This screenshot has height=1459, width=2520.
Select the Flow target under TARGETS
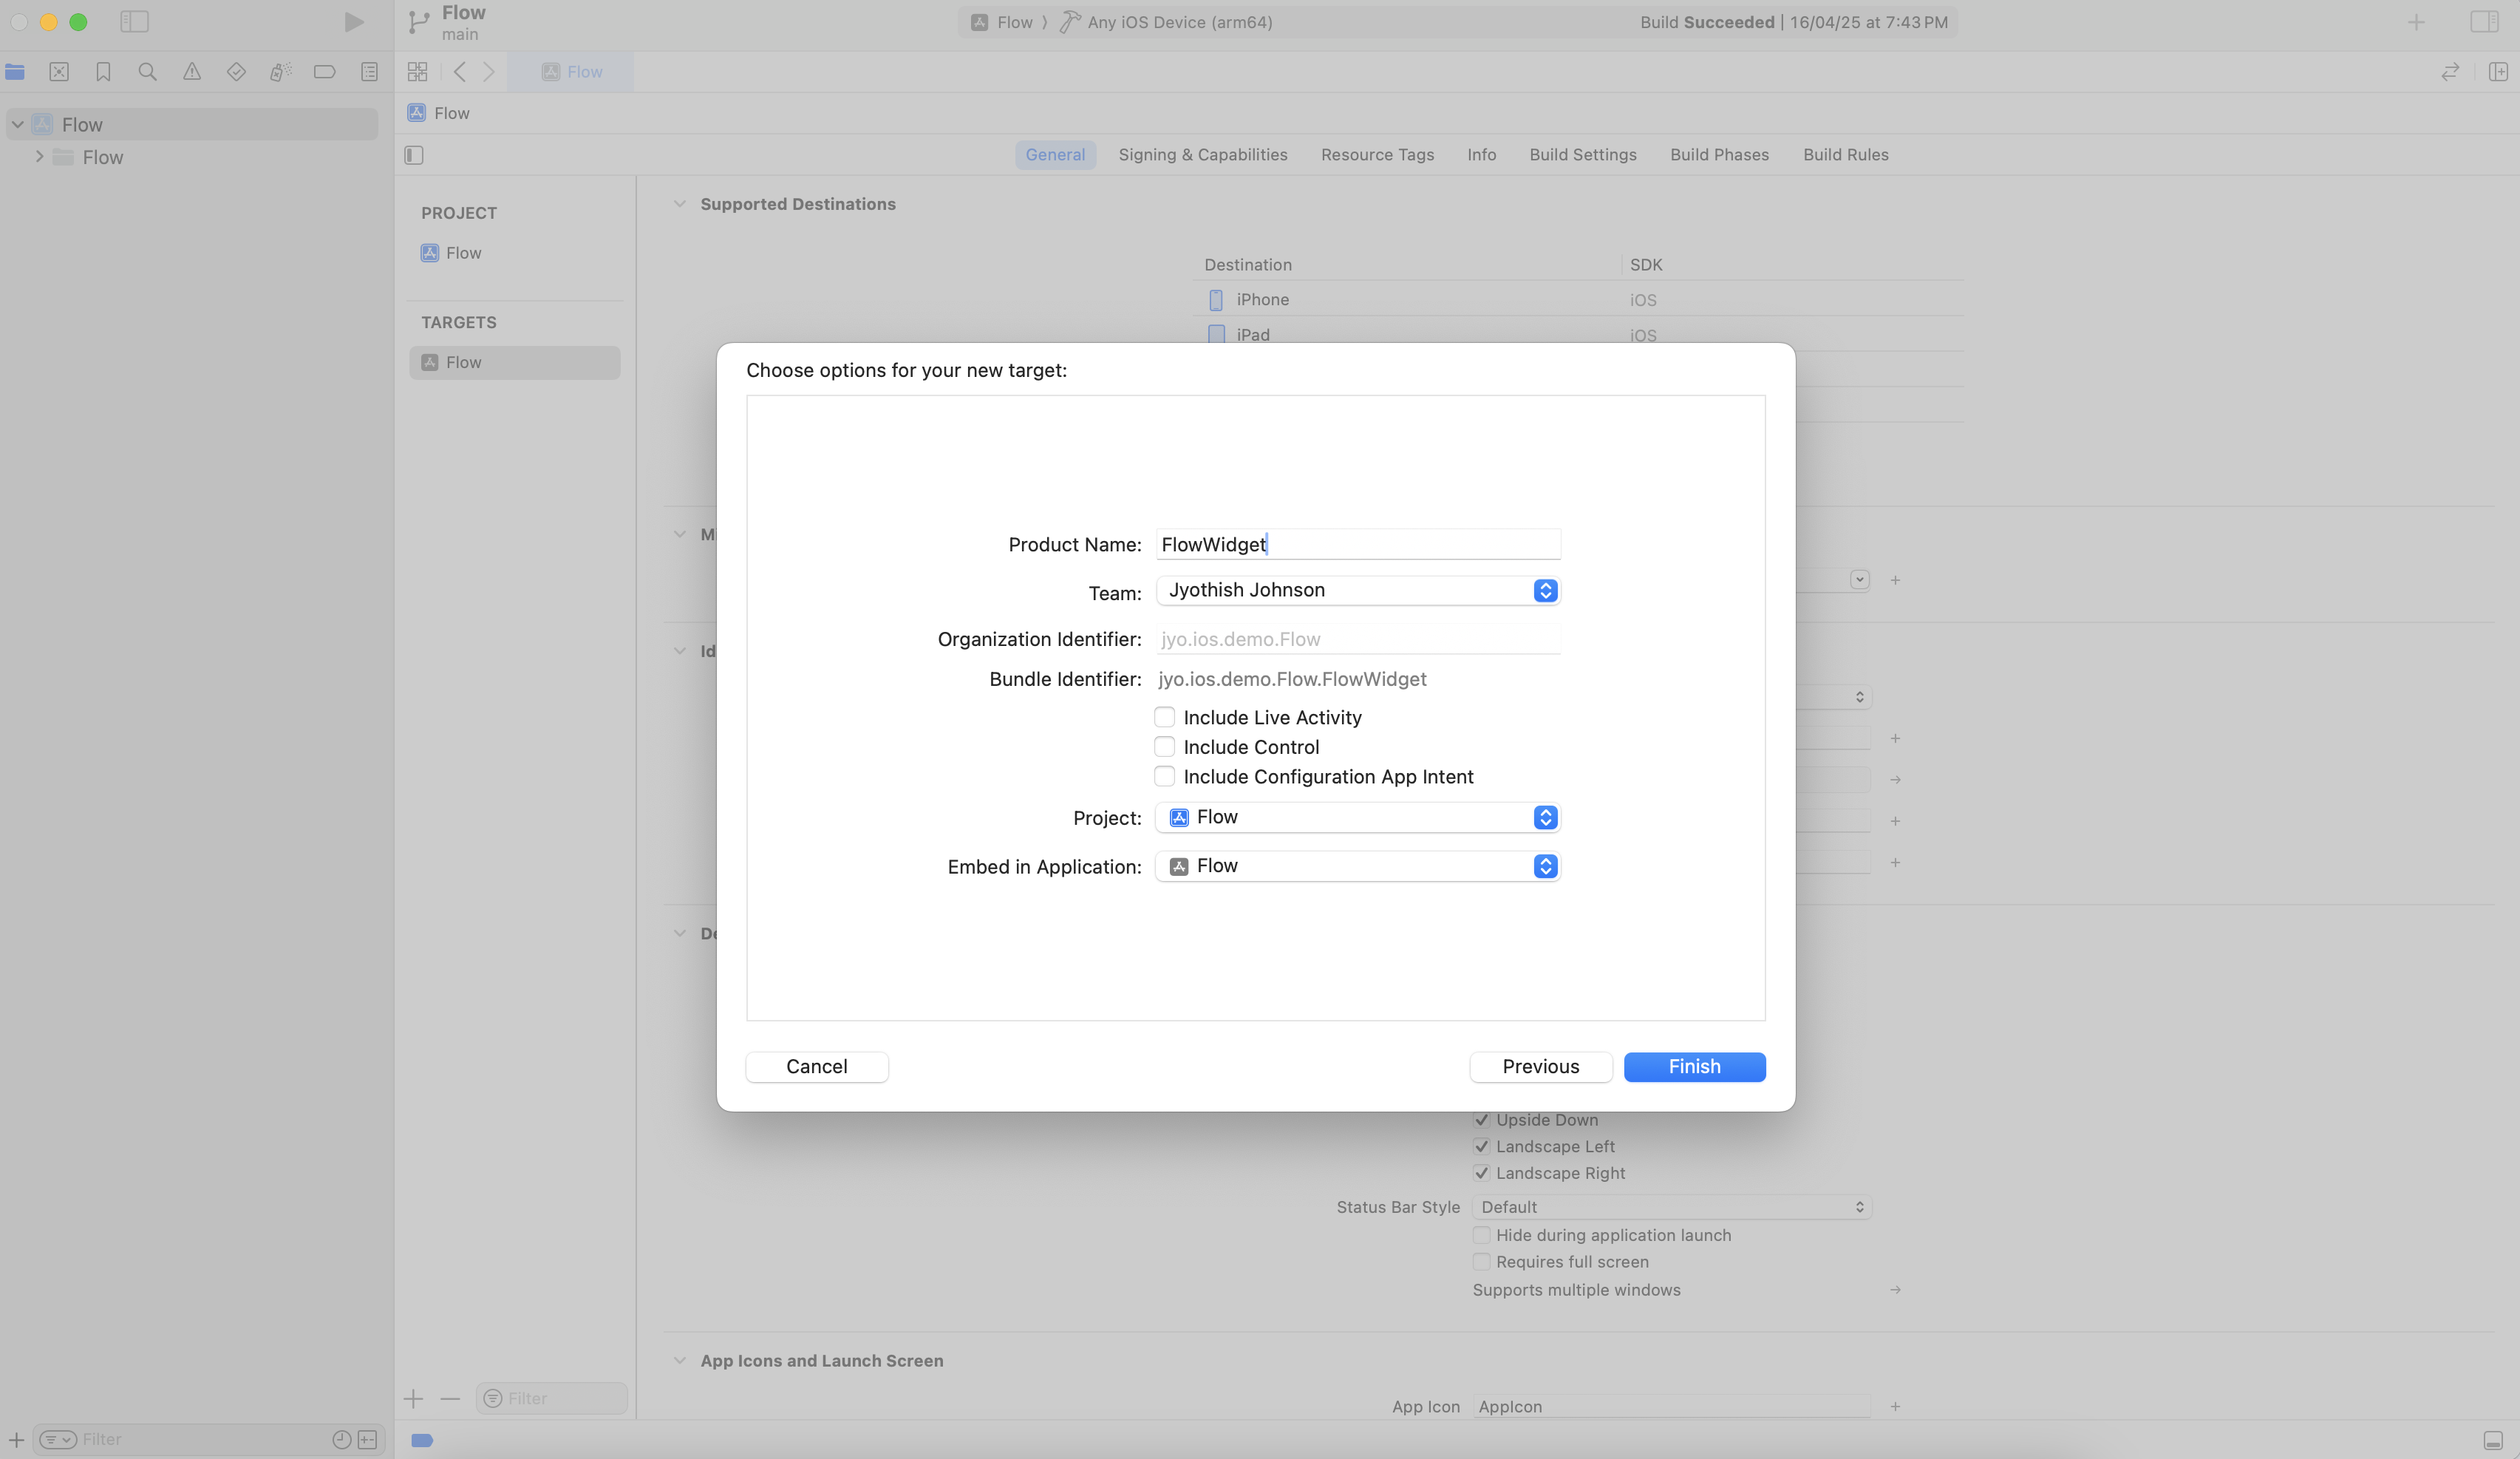point(515,363)
